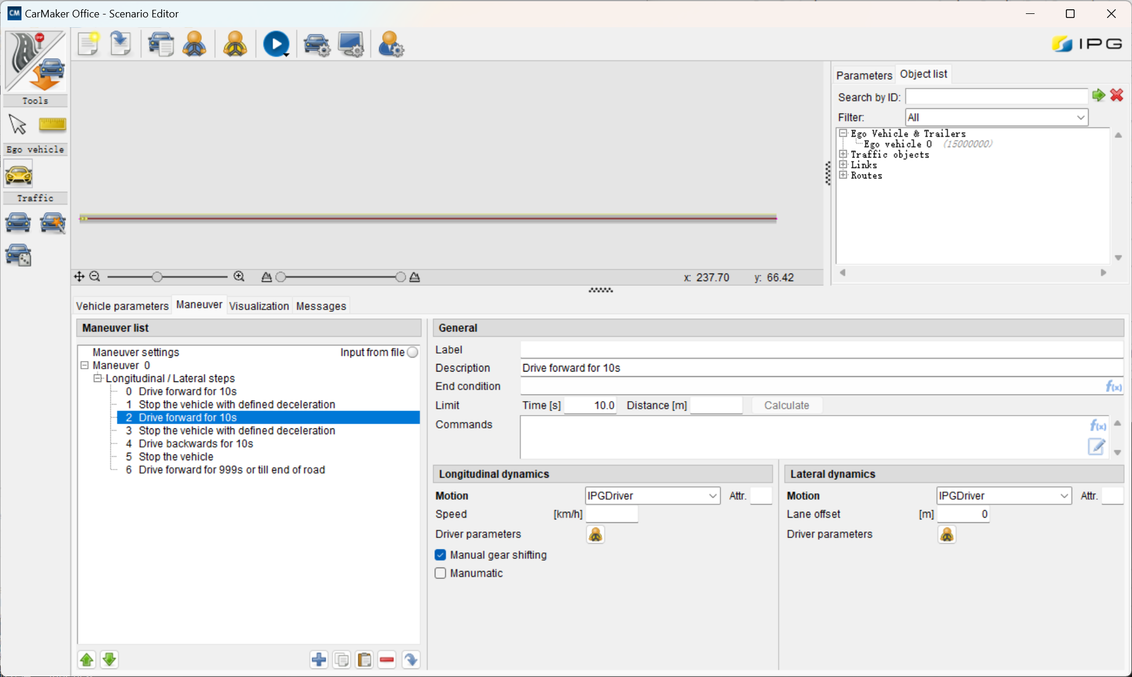Click the blue driver steering icon
Image resolution: width=1132 pixels, height=677 pixels.
pos(195,44)
